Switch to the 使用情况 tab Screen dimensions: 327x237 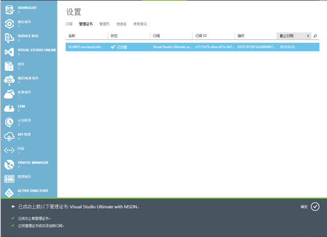point(140,24)
